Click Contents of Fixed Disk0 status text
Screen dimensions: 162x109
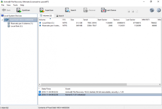[x=54, y=108]
